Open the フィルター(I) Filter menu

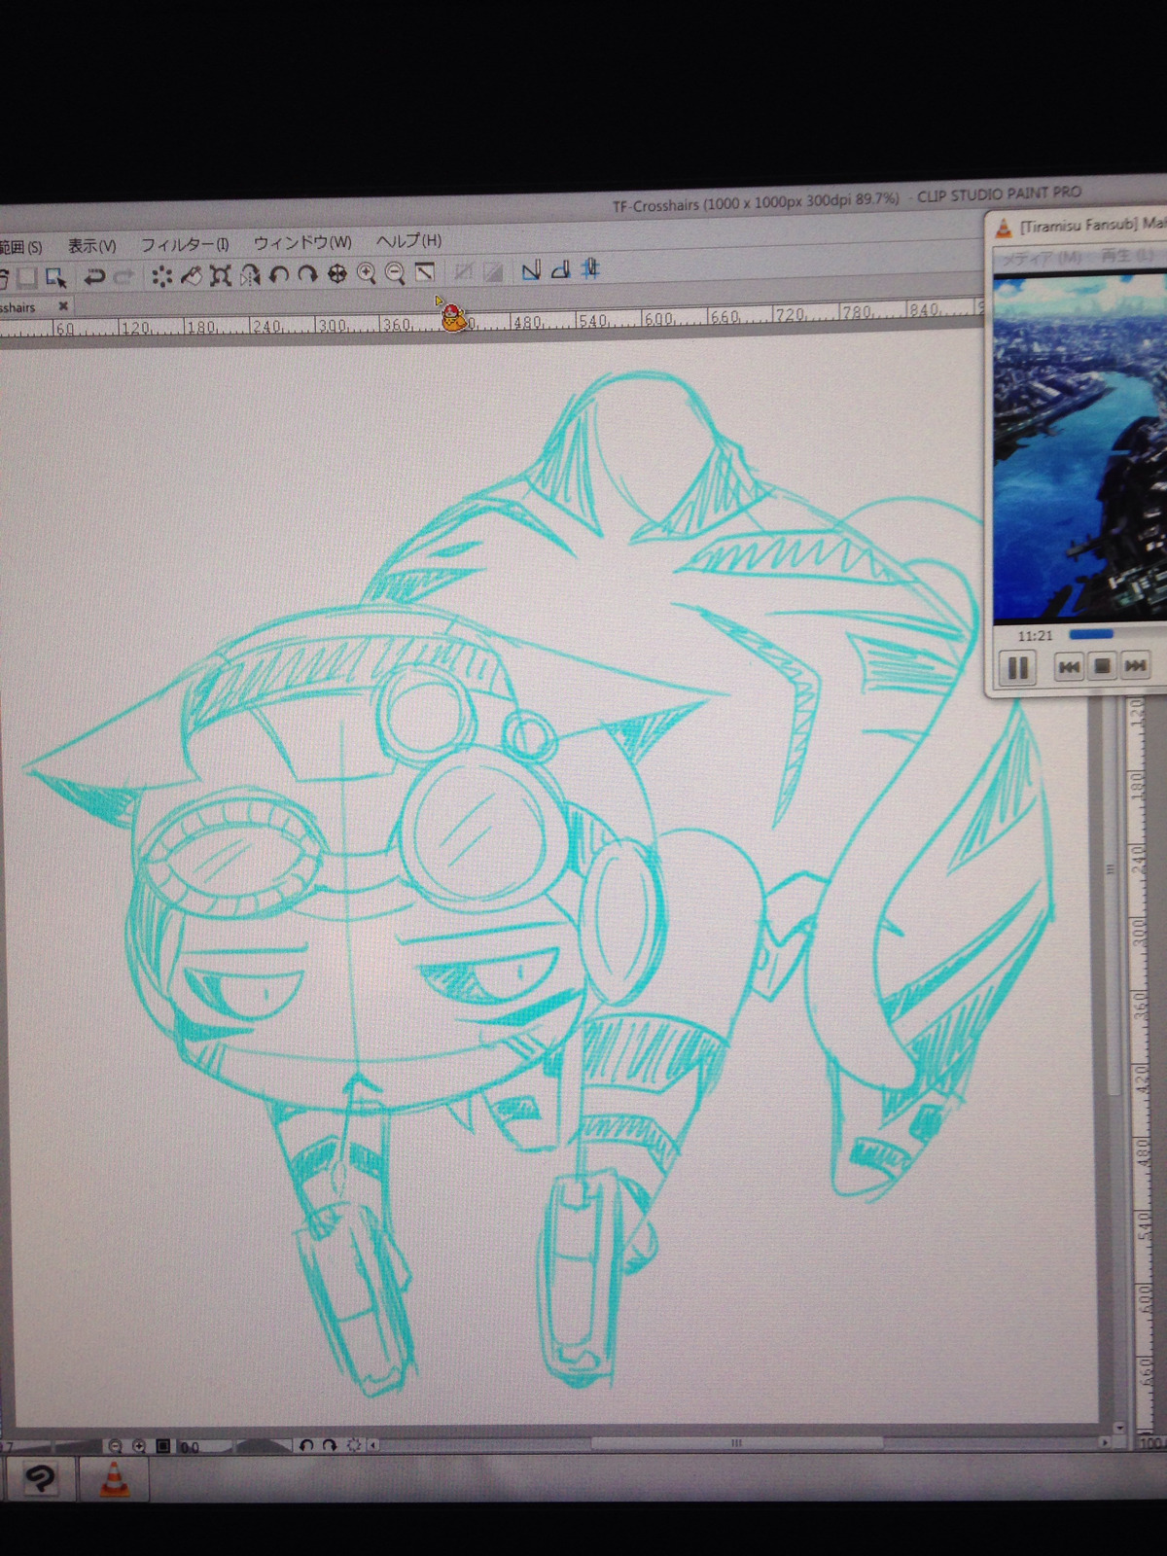tap(185, 244)
